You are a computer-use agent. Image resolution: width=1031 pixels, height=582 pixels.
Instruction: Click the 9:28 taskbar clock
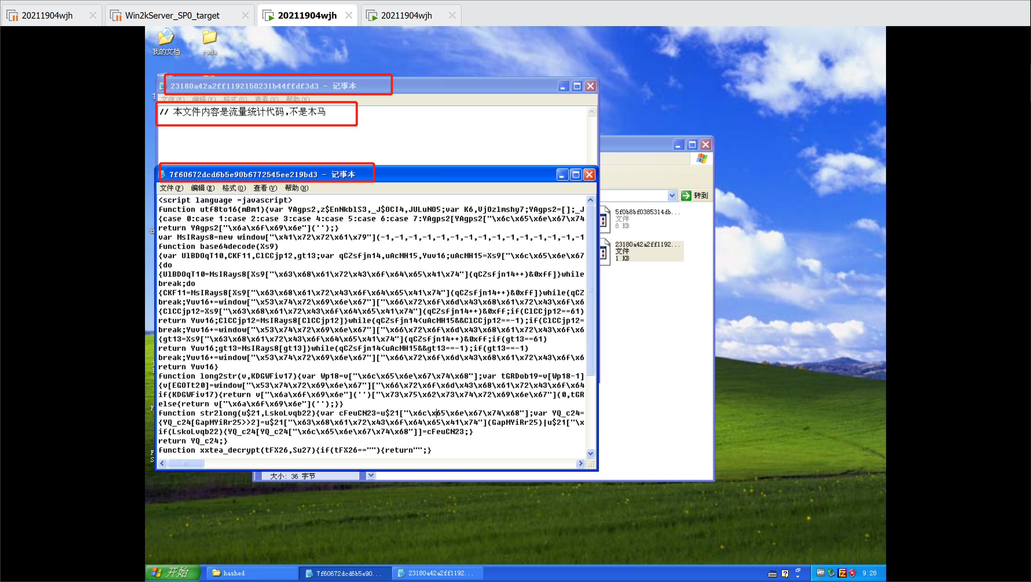tap(869, 573)
